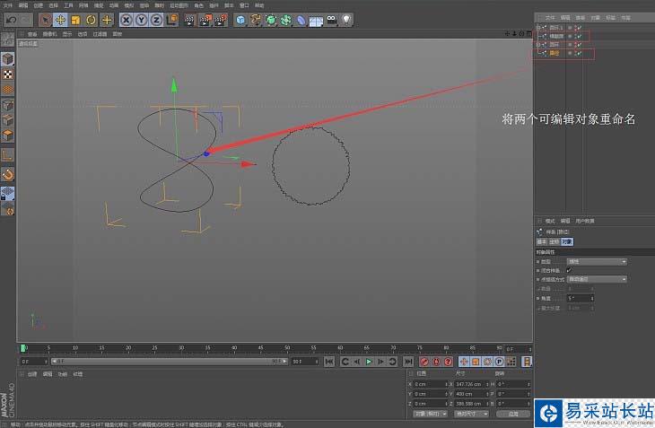Open the first menu in the main menu bar
This screenshot has height=428, width=655.
(8, 5)
